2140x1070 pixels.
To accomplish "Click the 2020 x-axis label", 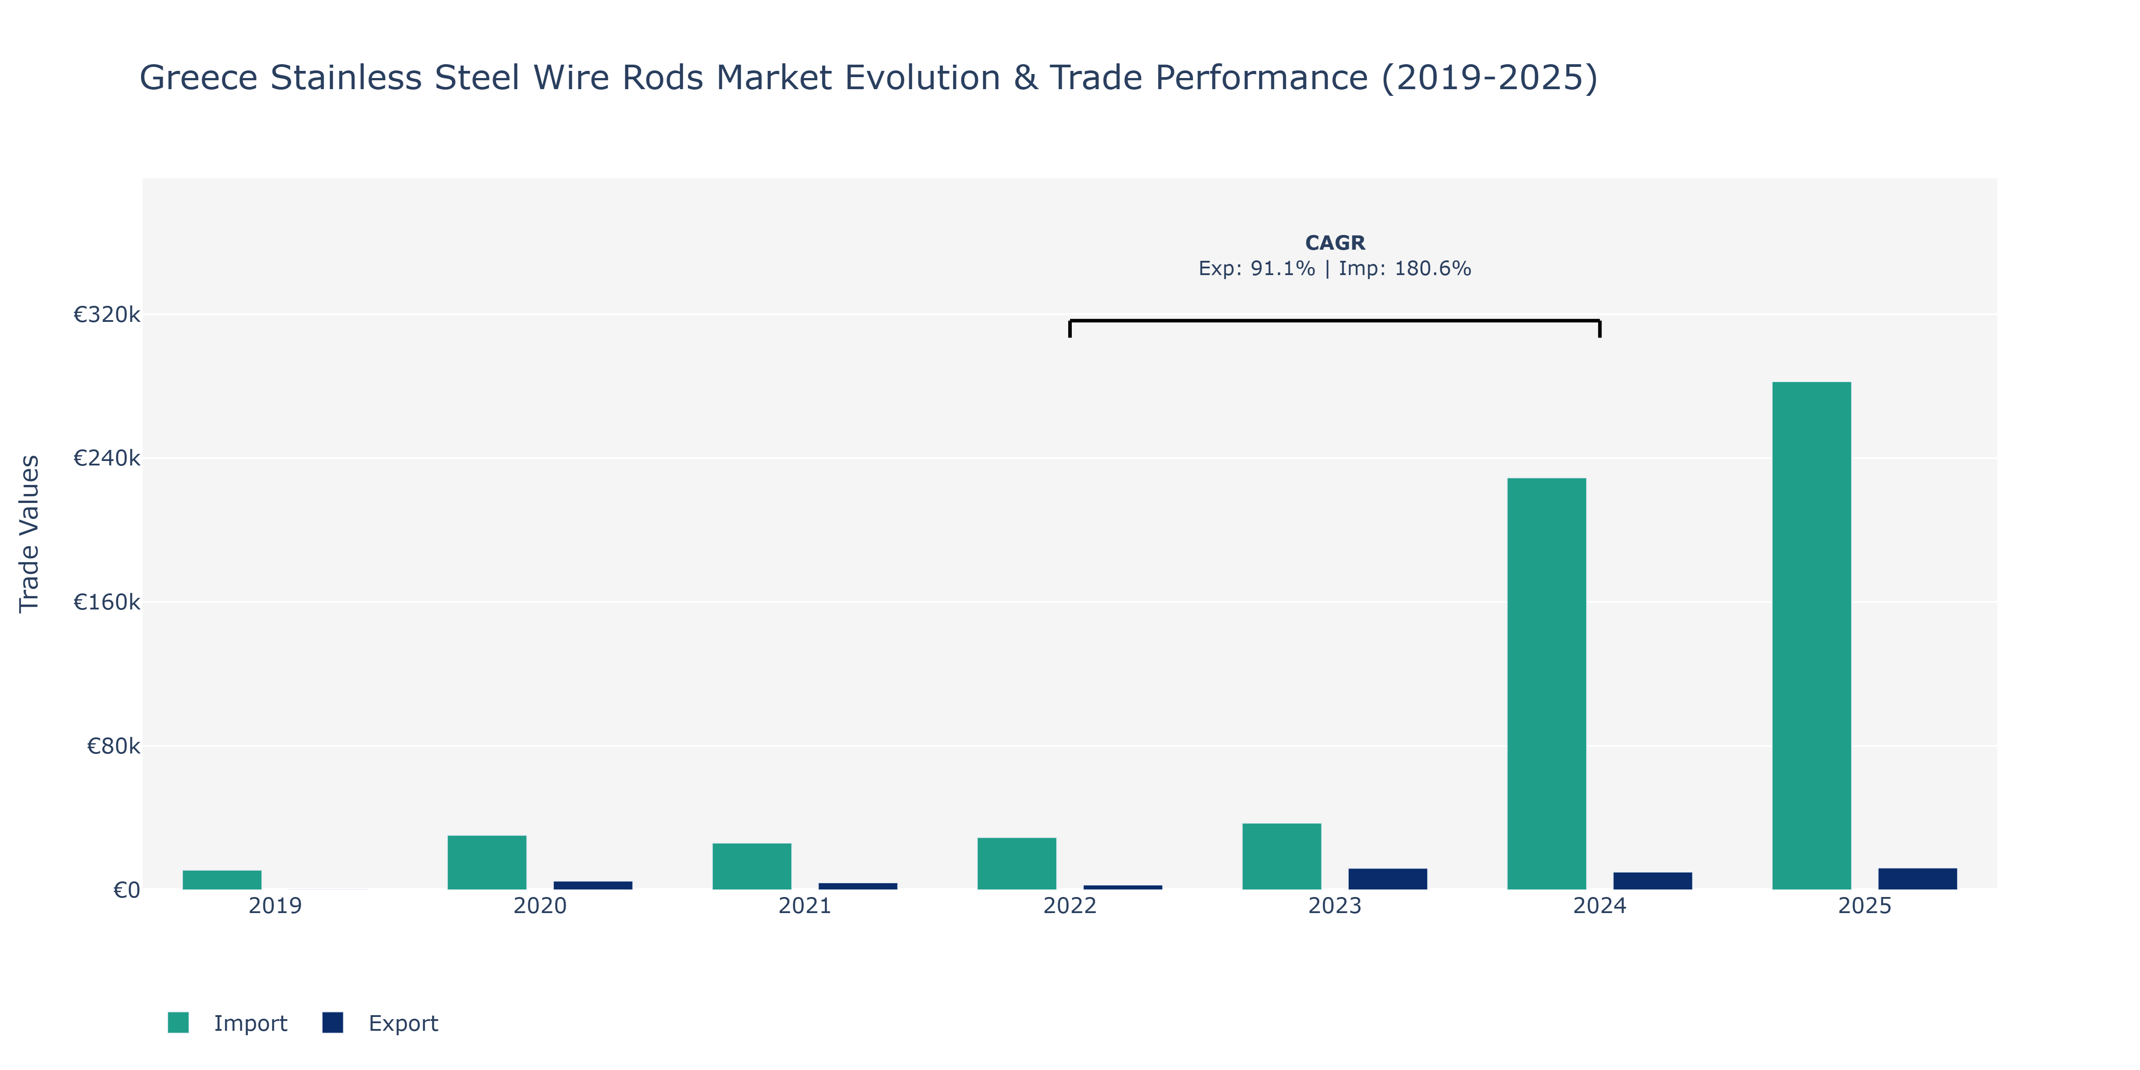I will 540,905.
